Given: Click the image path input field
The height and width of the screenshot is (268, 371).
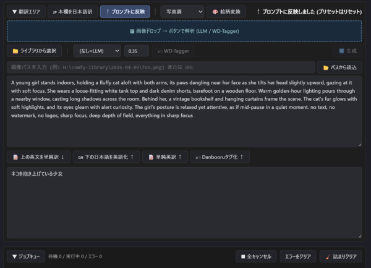Looking at the screenshot, I should click(161, 67).
